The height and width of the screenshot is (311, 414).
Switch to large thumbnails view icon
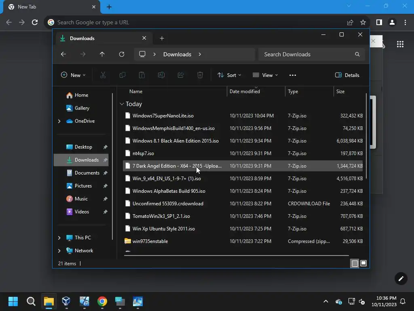[x=363, y=263]
